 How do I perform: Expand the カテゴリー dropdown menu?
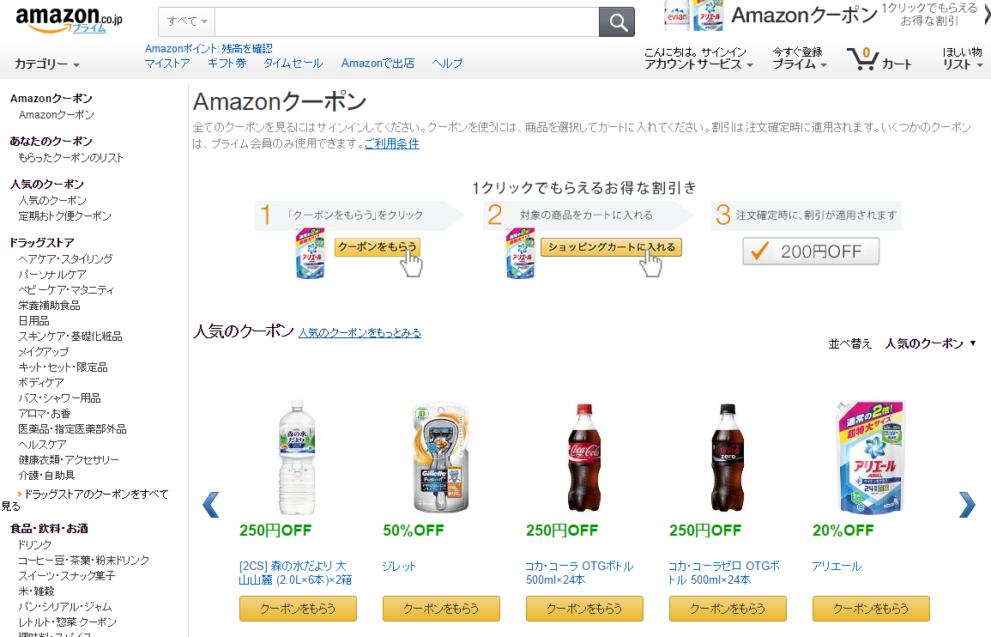click(47, 64)
